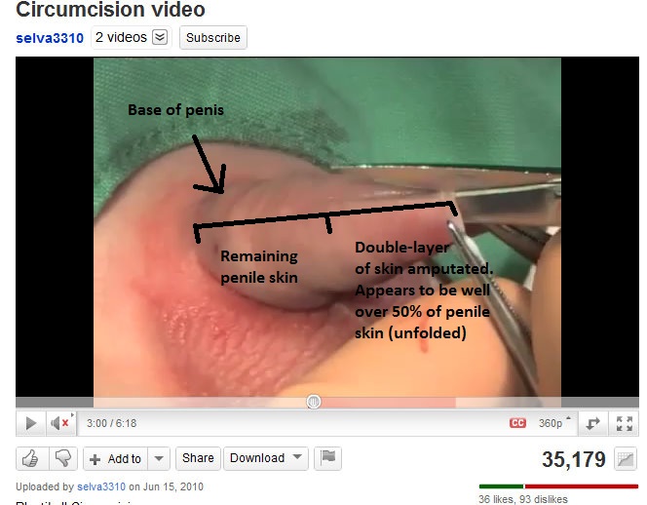Image resolution: width=647 pixels, height=505 pixels.
Task: Click the Play button in player controls
Action: 30,423
